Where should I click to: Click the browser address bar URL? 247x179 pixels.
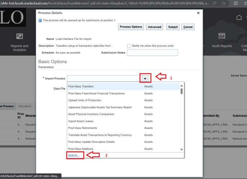(x=104, y=3)
